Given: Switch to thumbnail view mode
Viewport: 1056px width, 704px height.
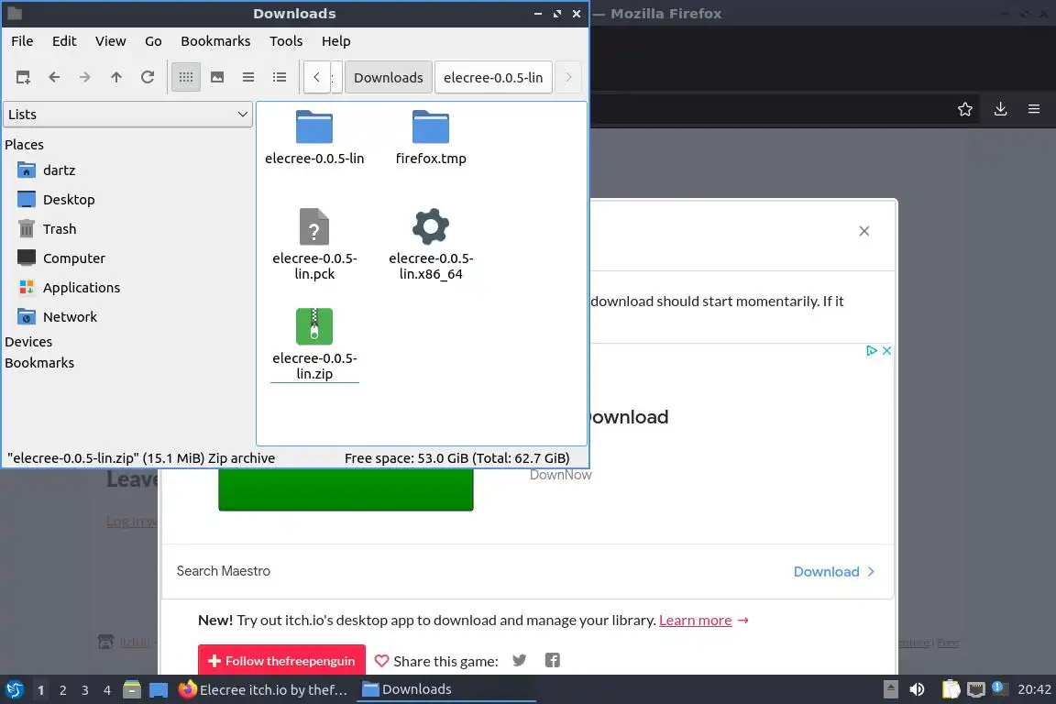Looking at the screenshot, I should (217, 78).
